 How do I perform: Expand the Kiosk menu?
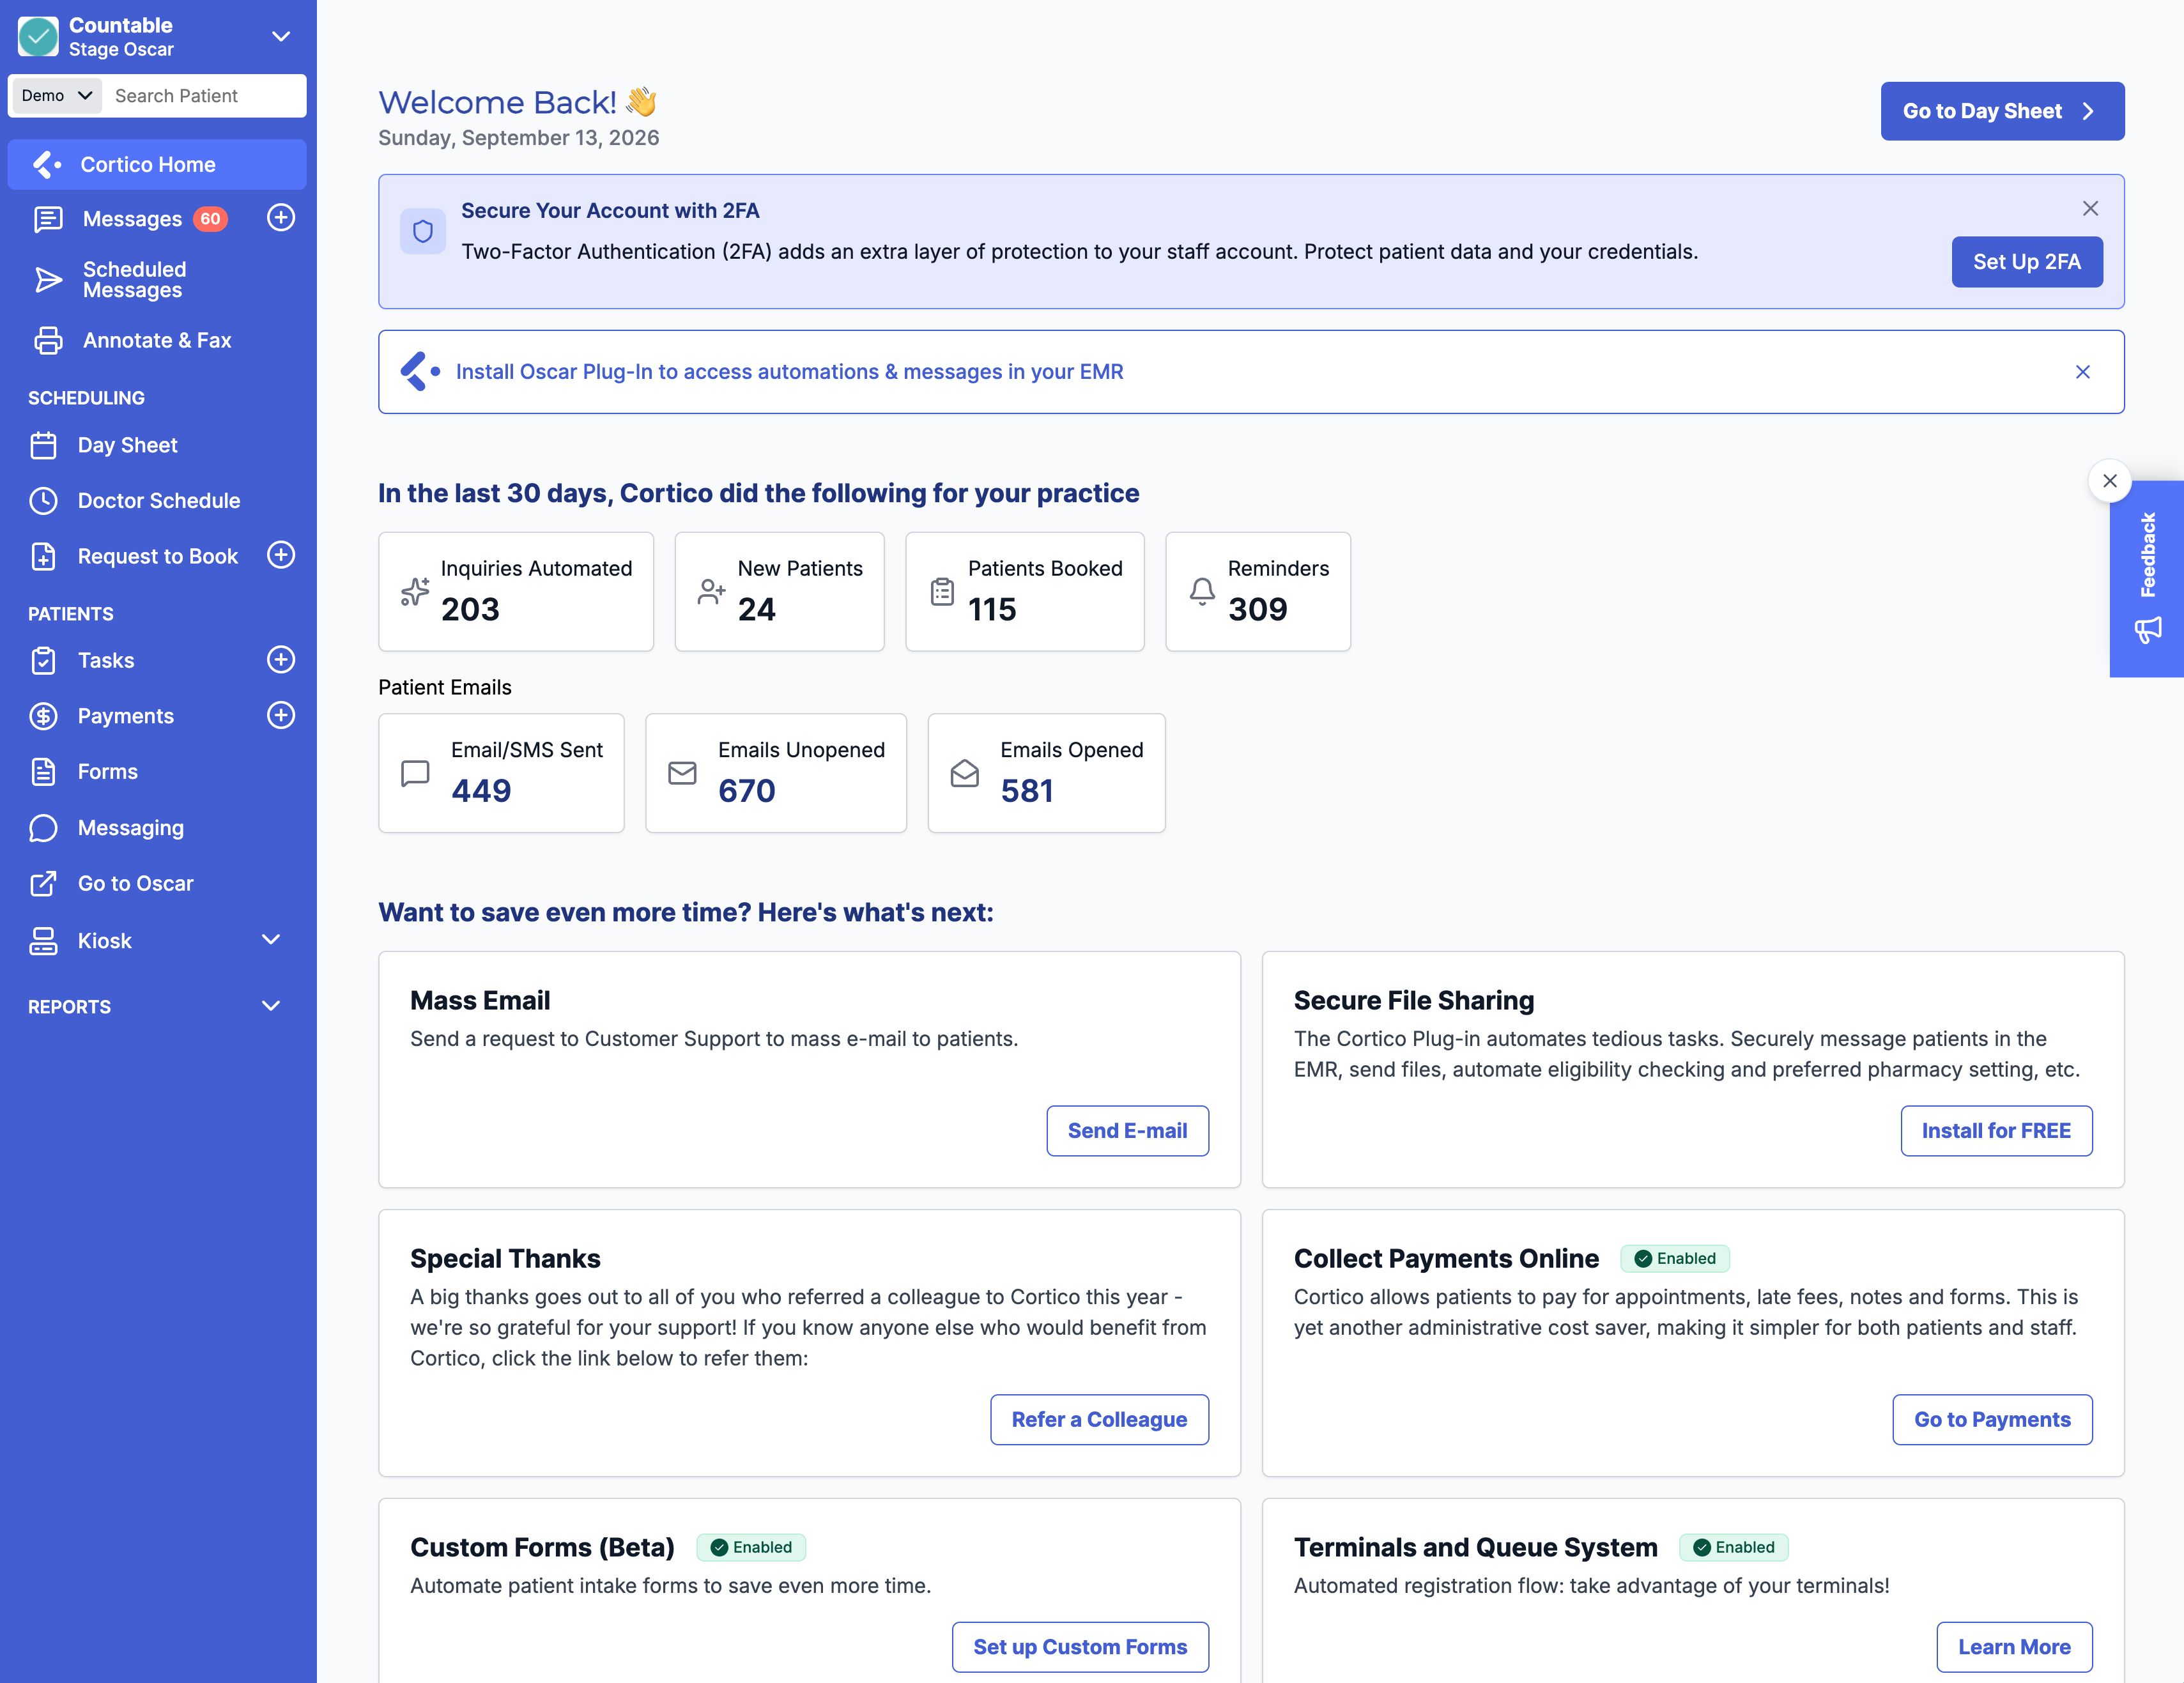tap(271, 940)
